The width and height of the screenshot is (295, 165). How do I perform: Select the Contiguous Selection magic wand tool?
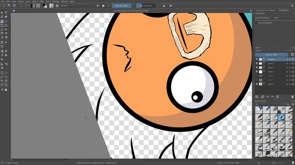point(2,81)
